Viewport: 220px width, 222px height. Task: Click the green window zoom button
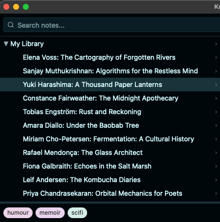click(x=26, y=7)
